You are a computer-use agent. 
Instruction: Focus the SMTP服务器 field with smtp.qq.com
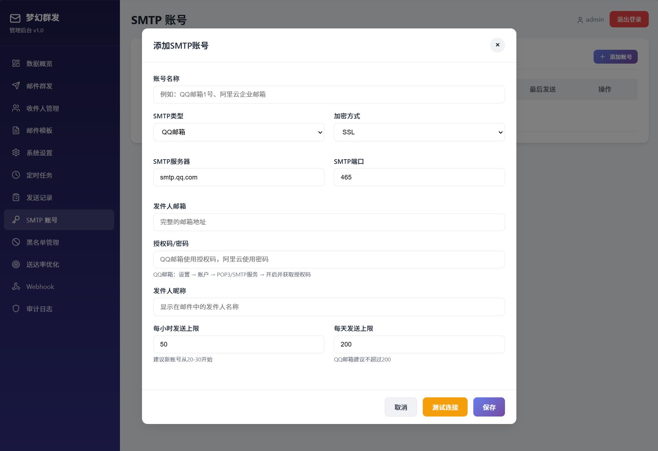click(x=239, y=177)
